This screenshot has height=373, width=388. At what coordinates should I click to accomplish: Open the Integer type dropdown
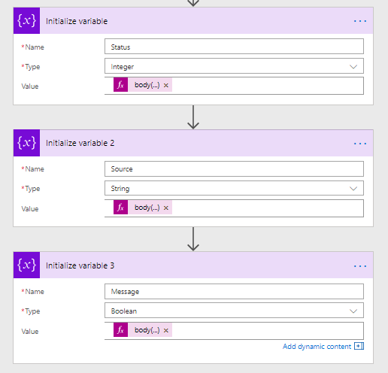pyautogui.click(x=234, y=66)
